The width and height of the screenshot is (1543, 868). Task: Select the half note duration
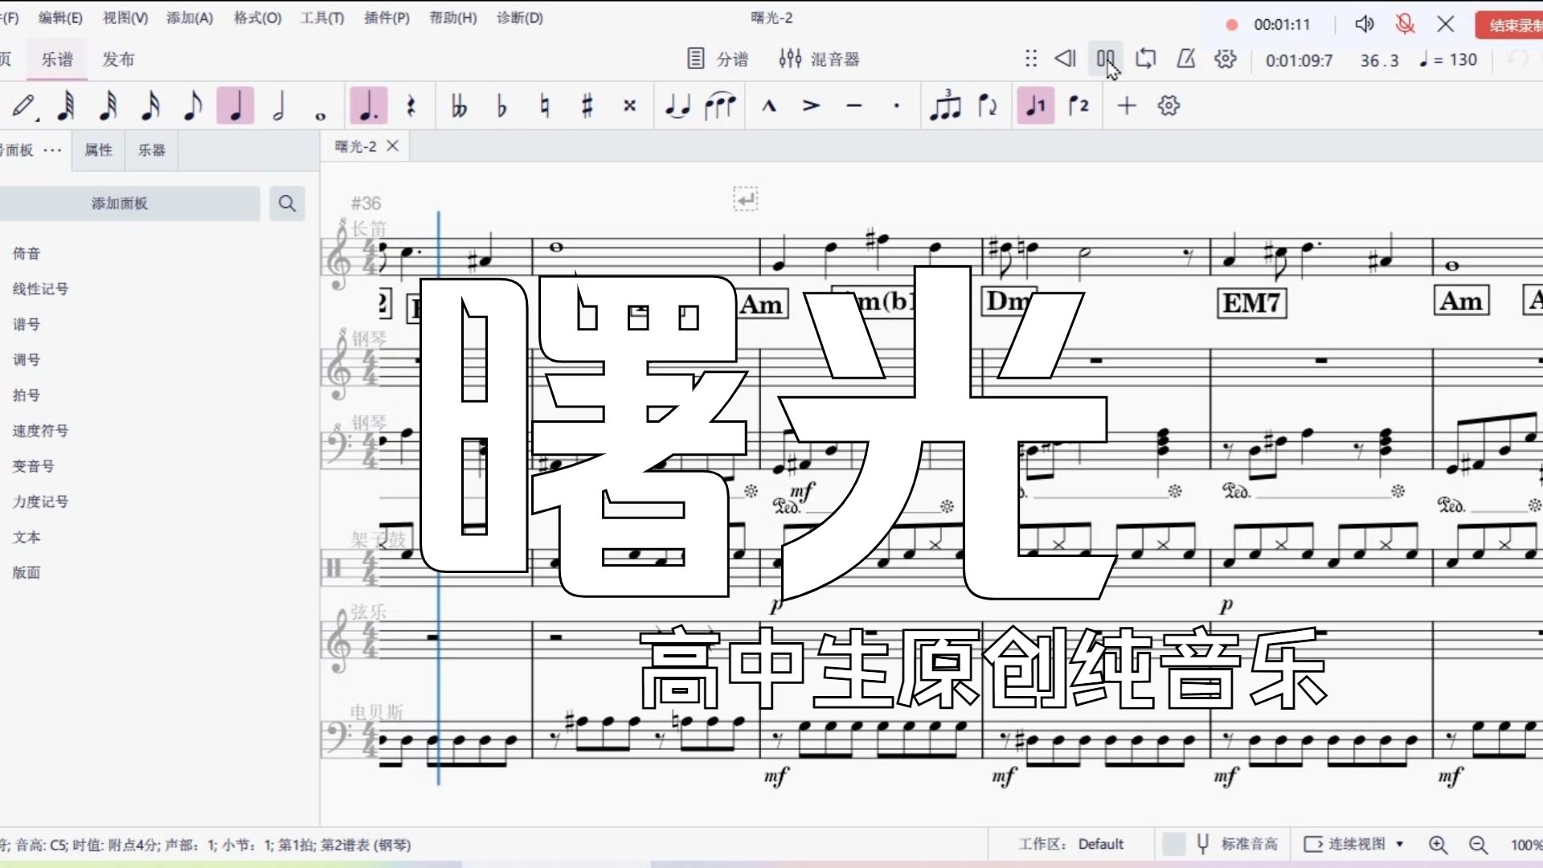(278, 106)
